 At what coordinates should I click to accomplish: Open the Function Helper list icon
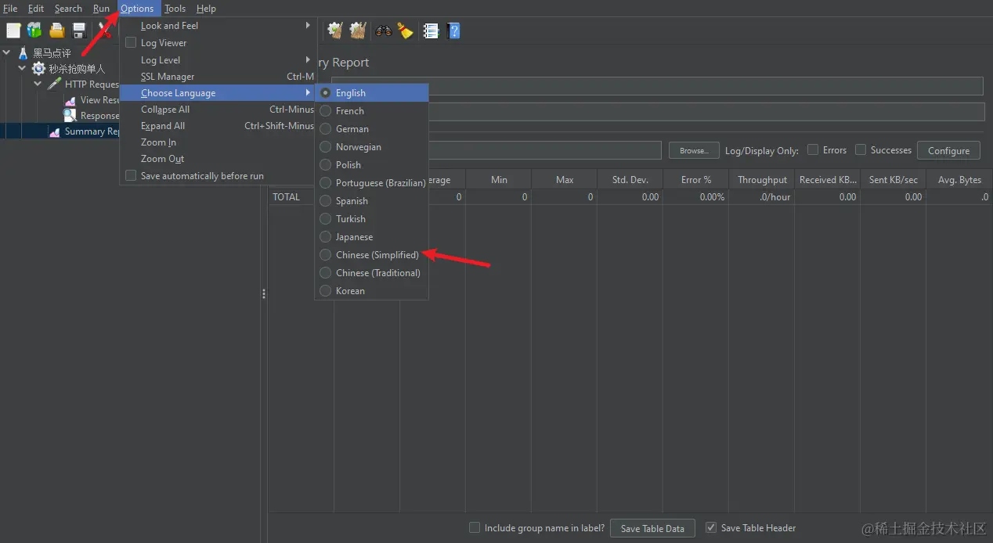point(431,31)
